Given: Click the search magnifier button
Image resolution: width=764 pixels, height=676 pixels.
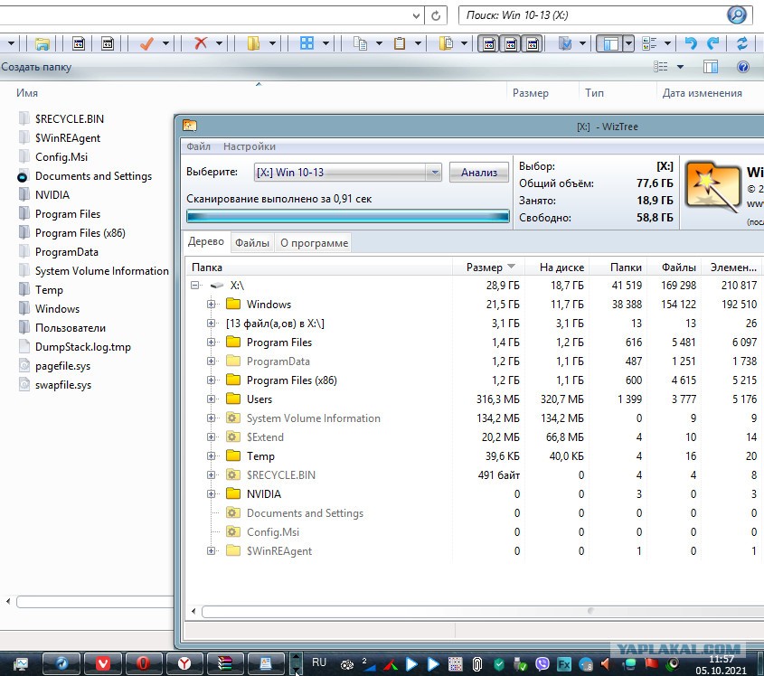Looking at the screenshot, I should [736, 15].
